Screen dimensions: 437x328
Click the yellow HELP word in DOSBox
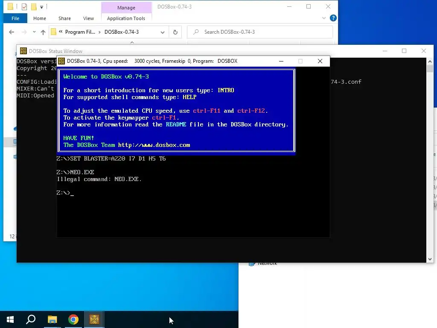pos(189,97)
